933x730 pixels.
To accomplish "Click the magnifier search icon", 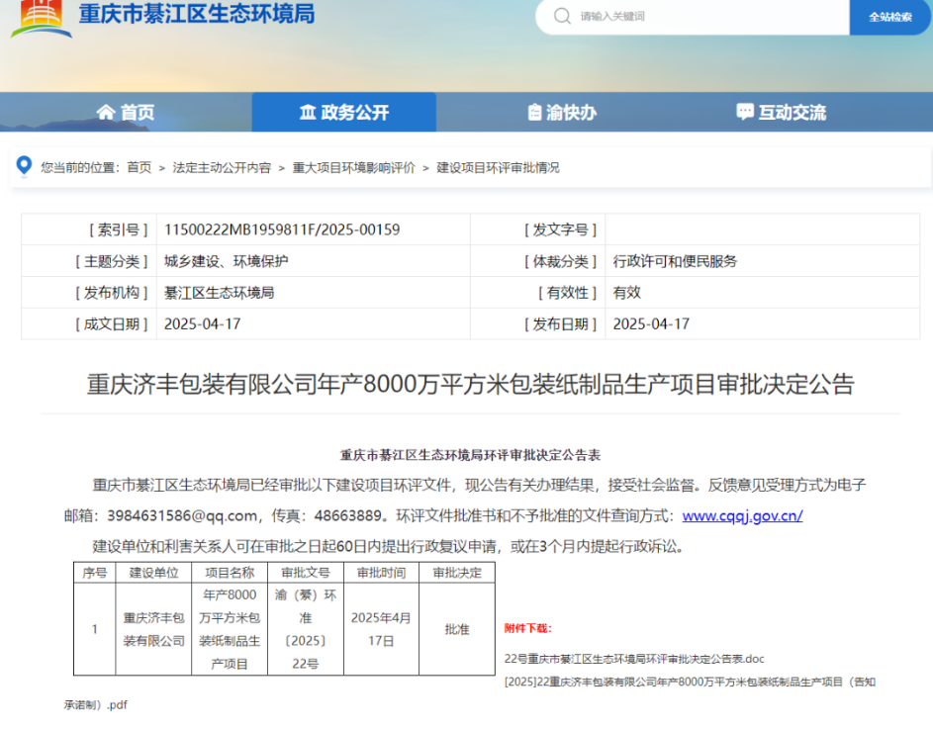I will coord(560,17).
